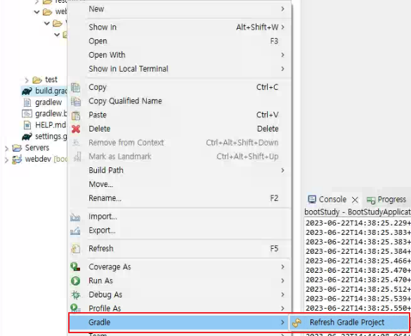Click the gradlew.bat file icon
Screen dimensions: 411x336
tap(27, 114)
